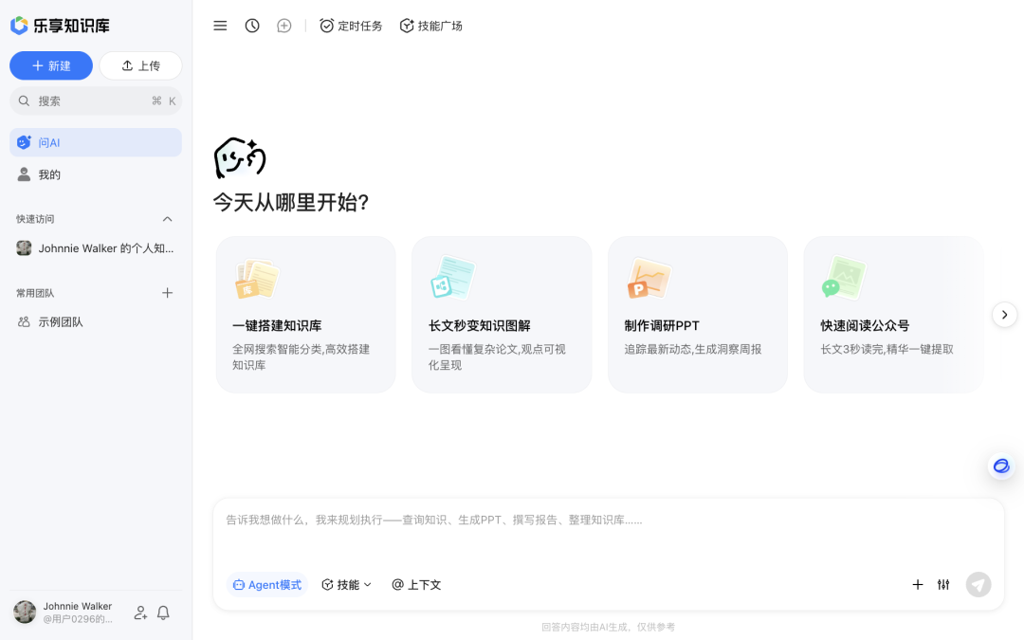
Task: Click the 新建 button
Action: [51, 65]
